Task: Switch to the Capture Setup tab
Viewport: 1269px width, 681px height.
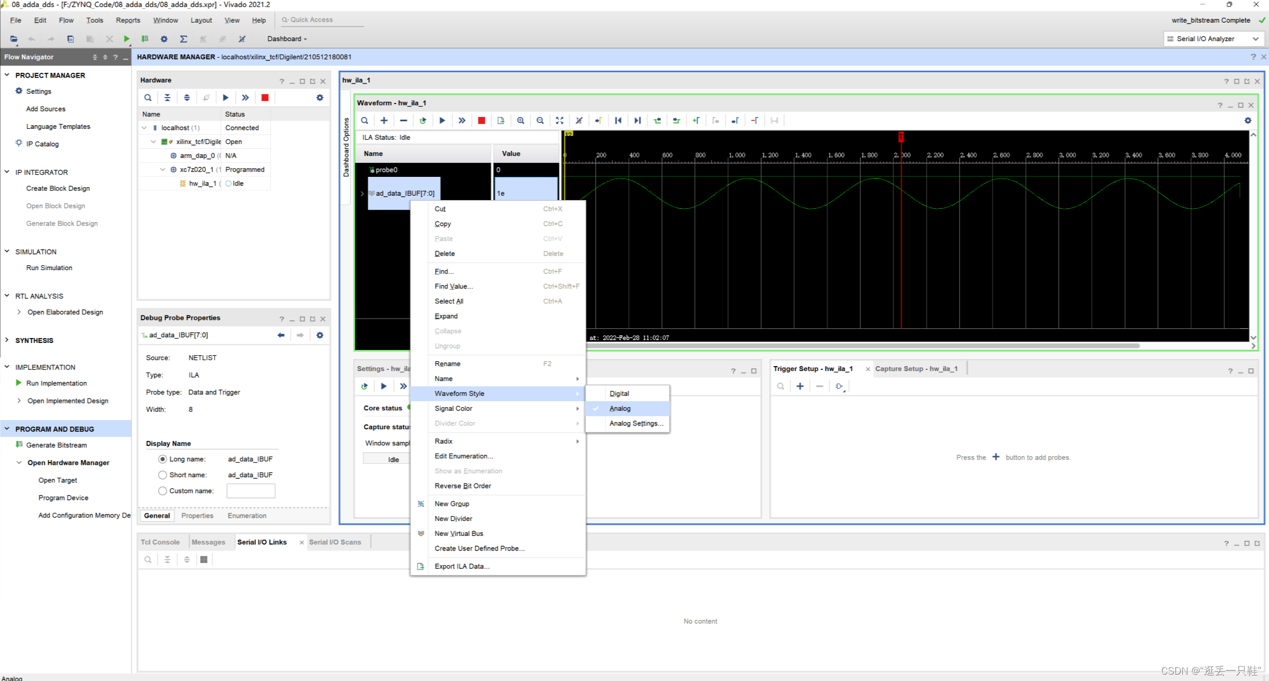Action: point(916,369)
